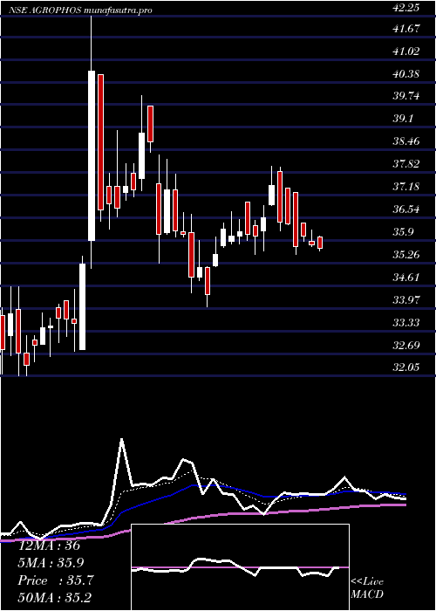Click the 50MA : 35.2 indicator text

point(54,598)
